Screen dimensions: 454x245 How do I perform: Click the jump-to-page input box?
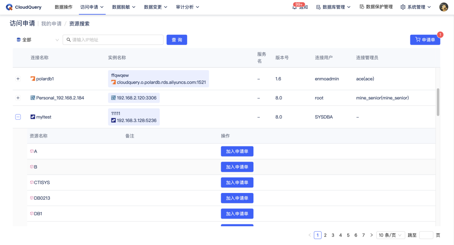[x=426, y=235]
